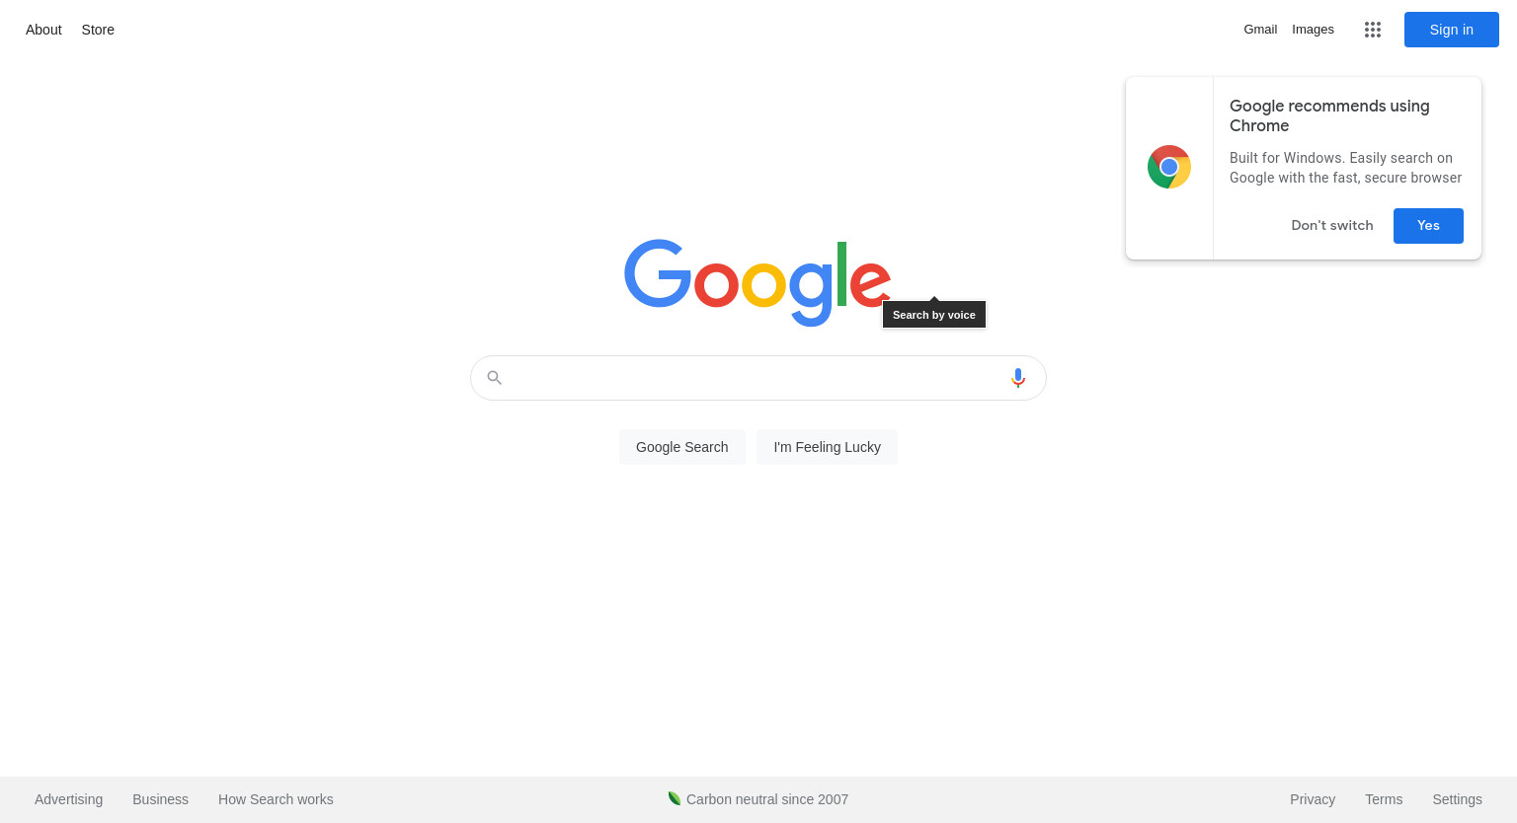Open Settings menu in footer
This screenshot has width=1517, height=823.
(x=1458, y=799)
